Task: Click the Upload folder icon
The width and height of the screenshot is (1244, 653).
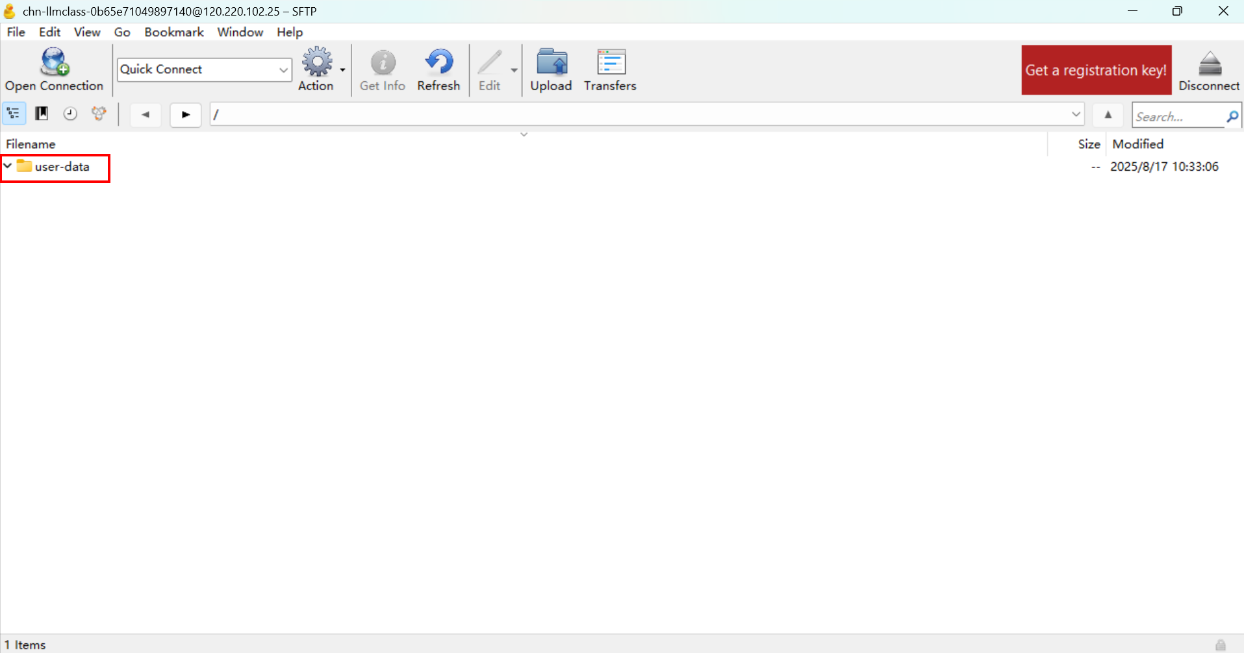Action: tap(551, 64)
